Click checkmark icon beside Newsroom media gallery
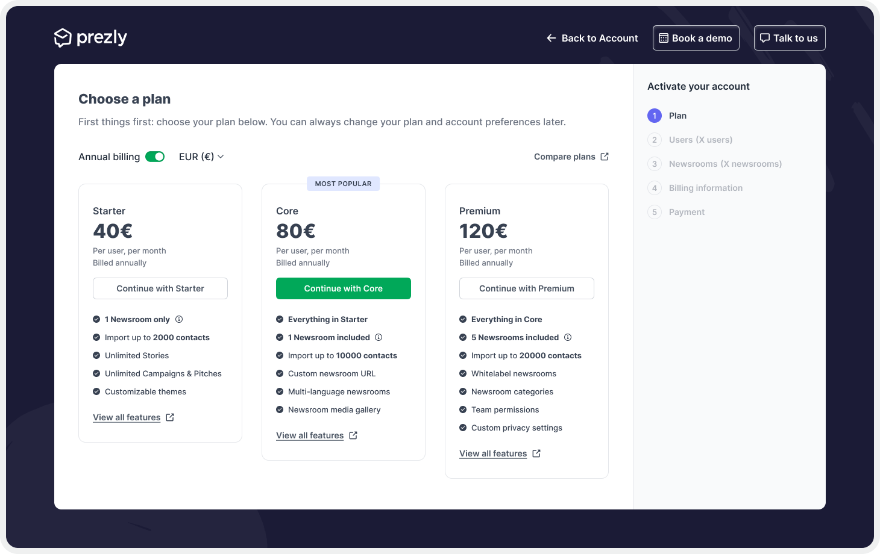The width and height of the screenshot is (880, 554). click(280, 409)
